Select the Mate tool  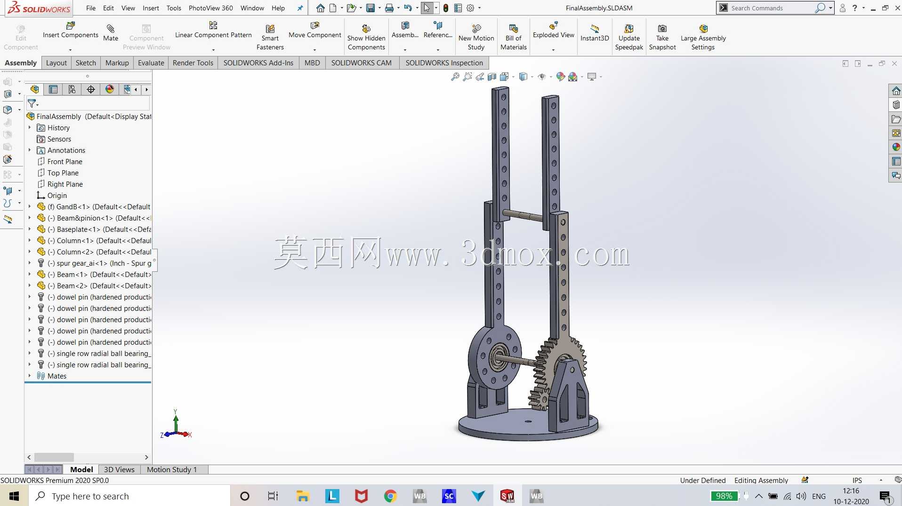[111, 33]
